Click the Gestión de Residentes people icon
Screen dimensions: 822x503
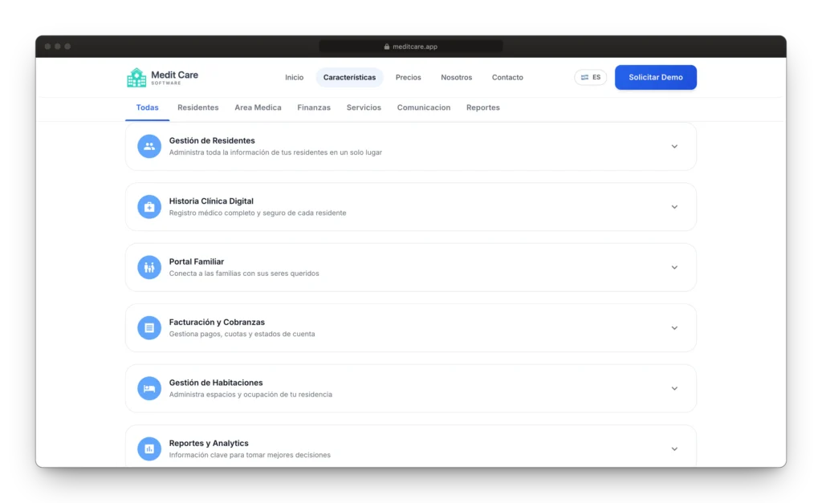149,146
